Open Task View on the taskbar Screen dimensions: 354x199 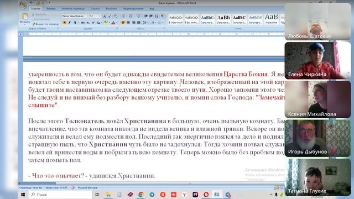[97, 195]
